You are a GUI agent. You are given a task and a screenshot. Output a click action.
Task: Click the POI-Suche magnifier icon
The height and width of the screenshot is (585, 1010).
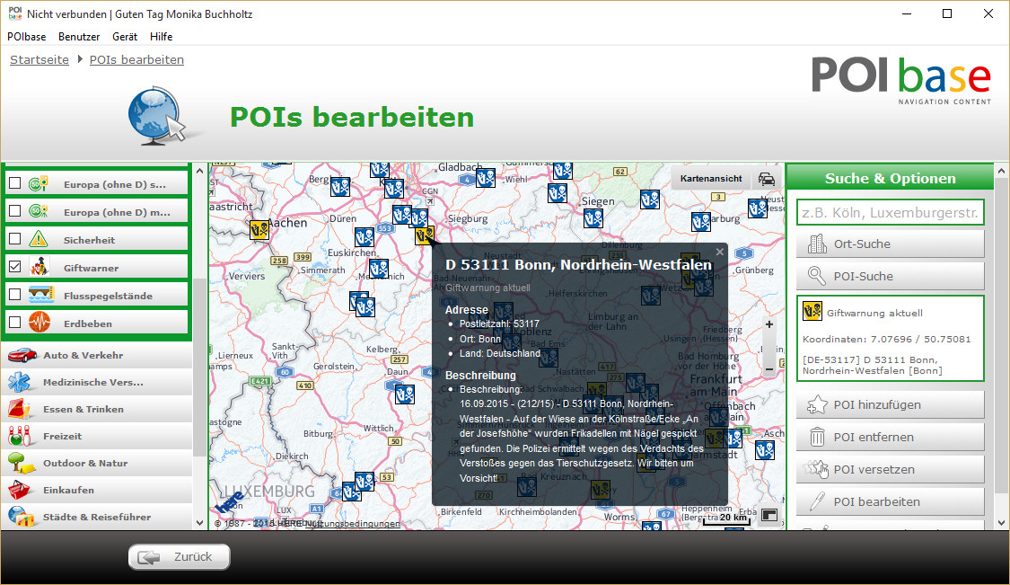pyautogui.click(x=817, y=276)
